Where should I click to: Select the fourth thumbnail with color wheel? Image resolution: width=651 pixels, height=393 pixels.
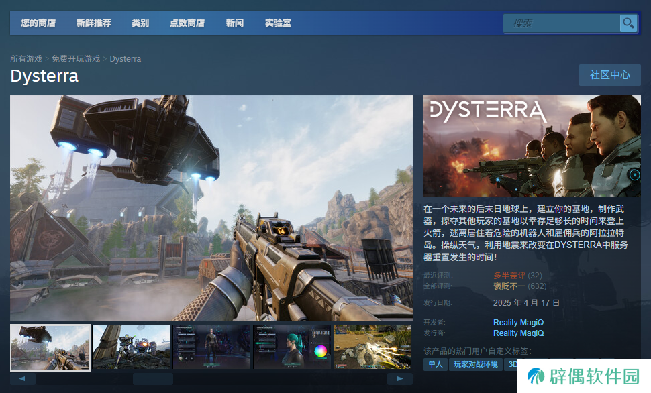point(293,347)
